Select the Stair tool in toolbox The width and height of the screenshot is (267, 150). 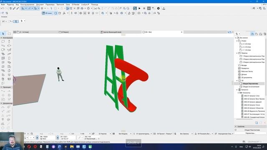click(3, 54)
